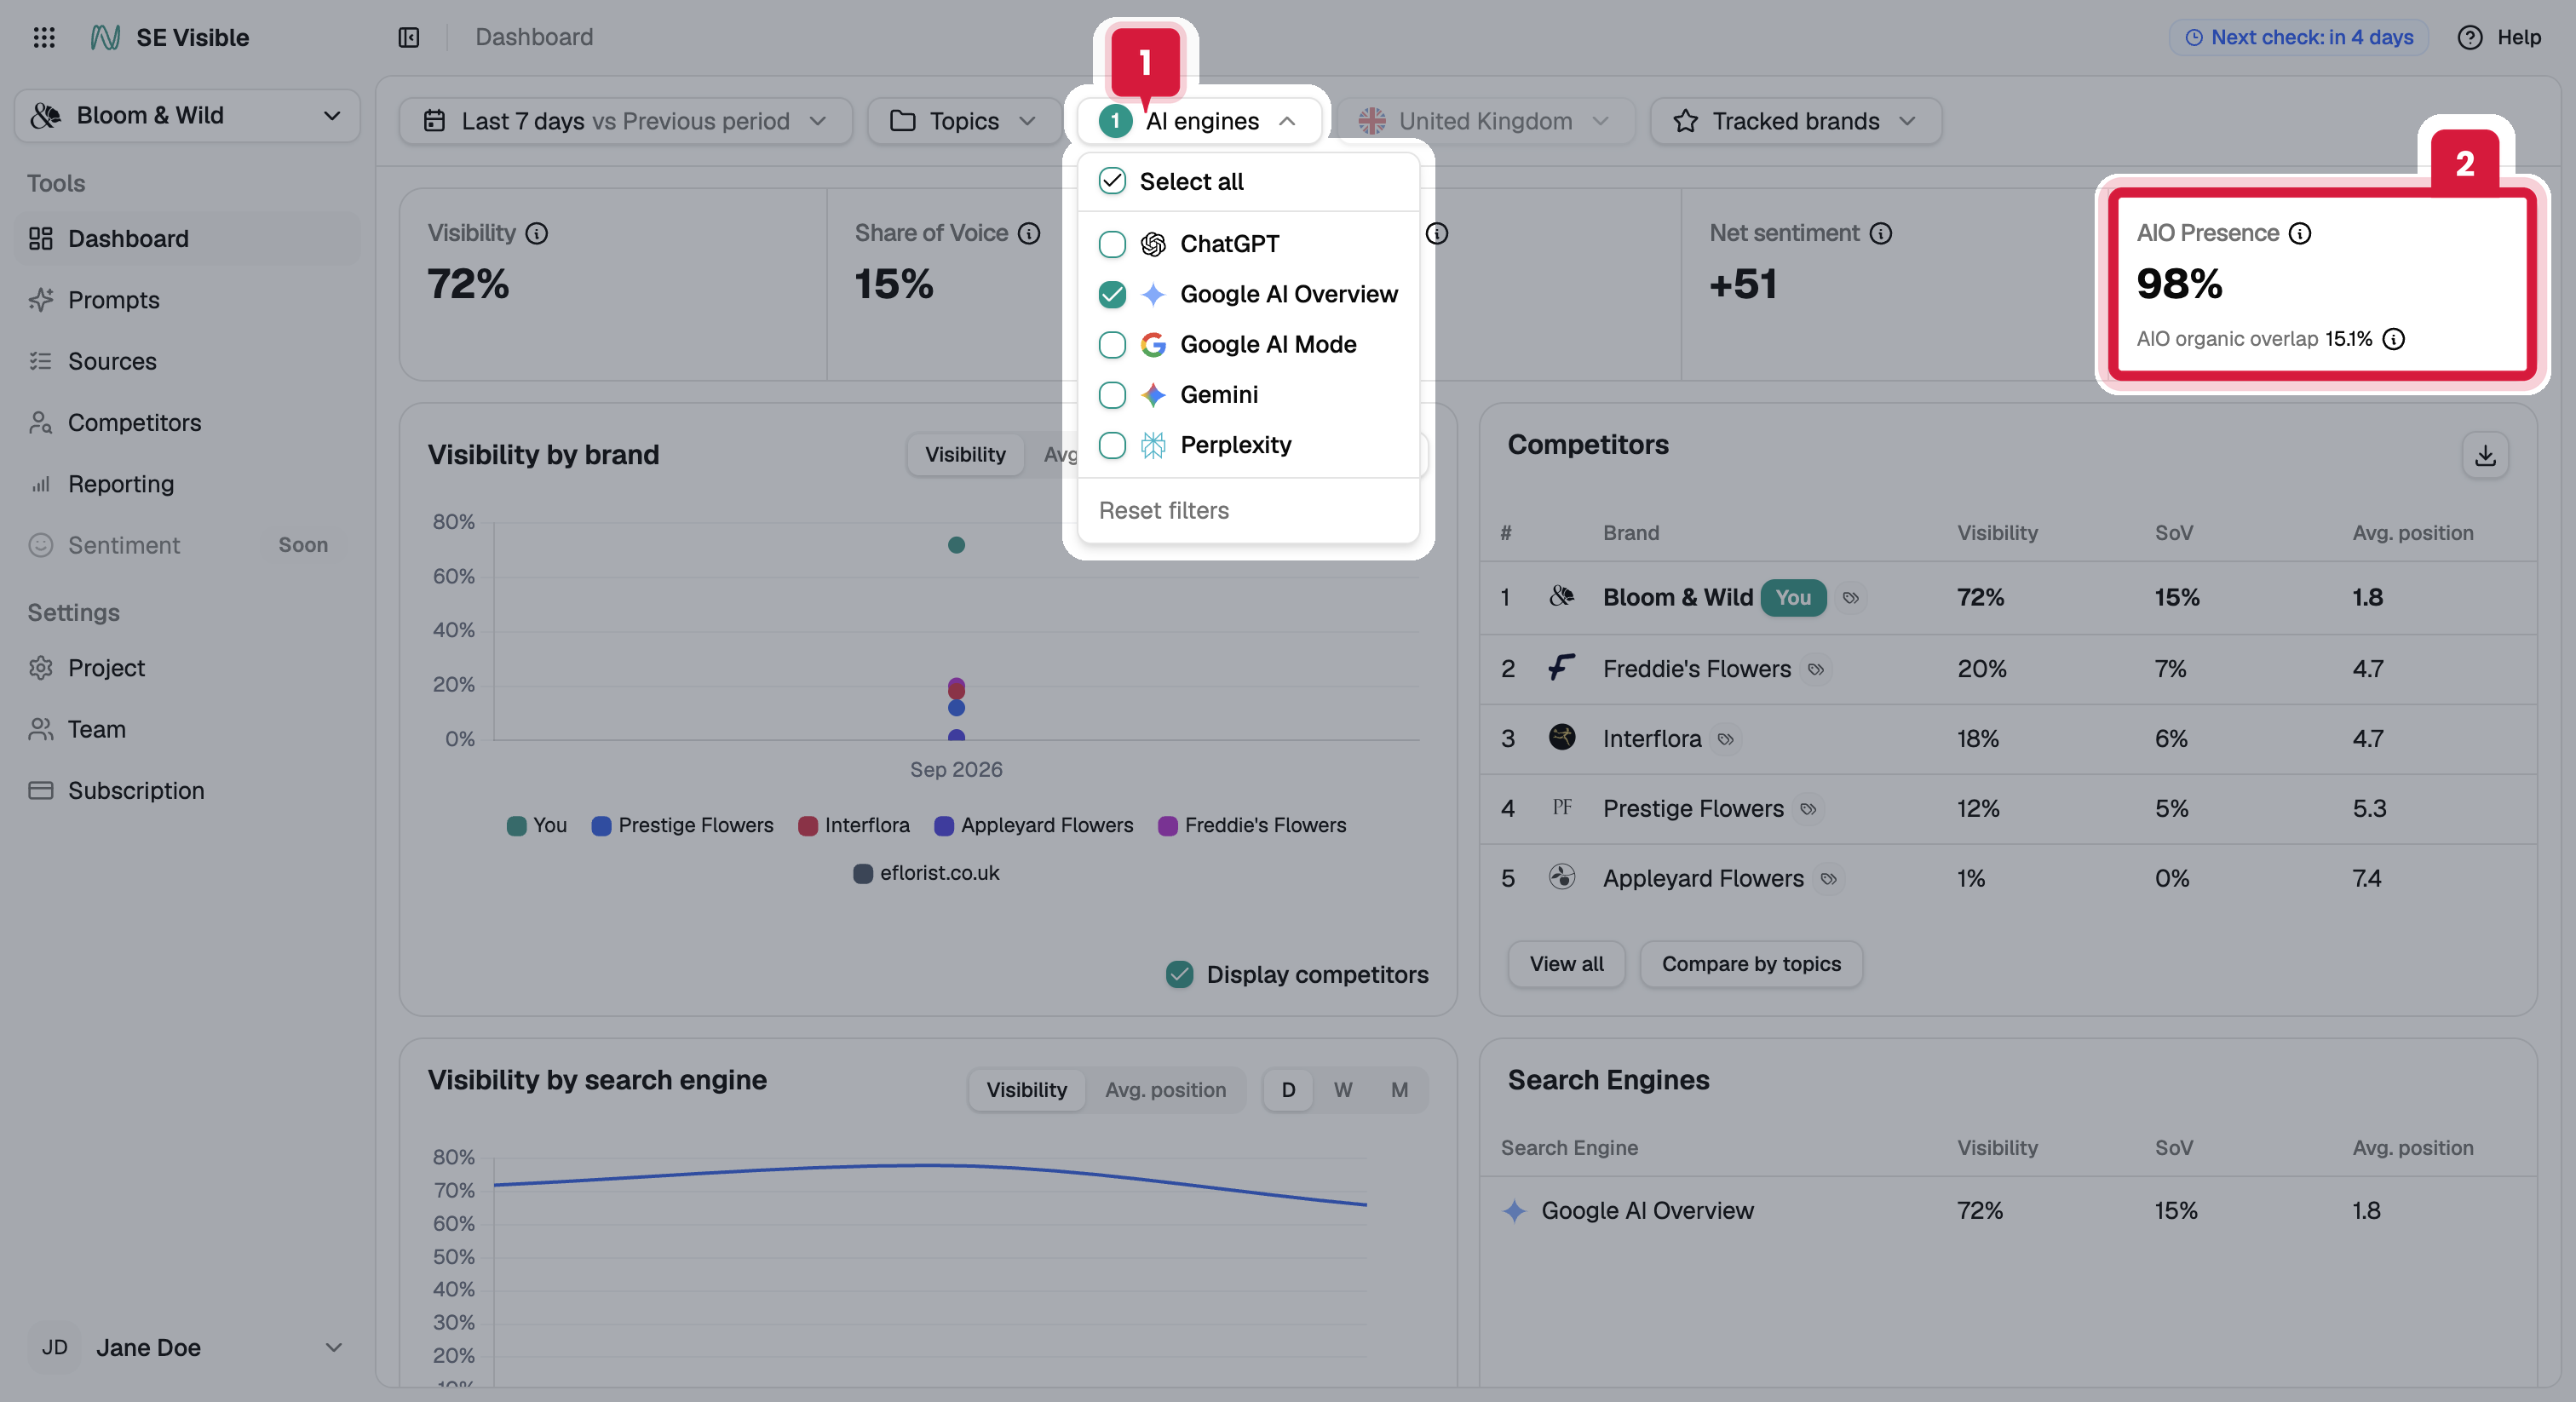Click the tag icon beside Bloom & Wild You

1851,598
